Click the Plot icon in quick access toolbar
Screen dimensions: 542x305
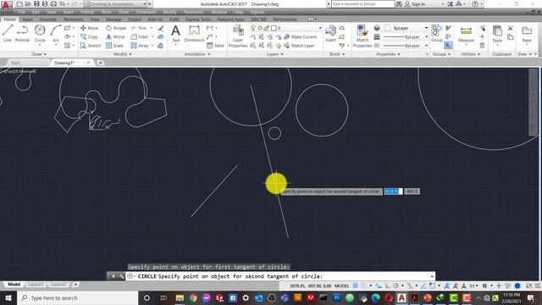53,4
